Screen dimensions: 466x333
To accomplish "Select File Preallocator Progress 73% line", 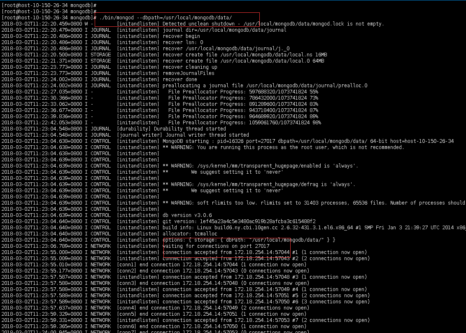I will click(160, 98).
